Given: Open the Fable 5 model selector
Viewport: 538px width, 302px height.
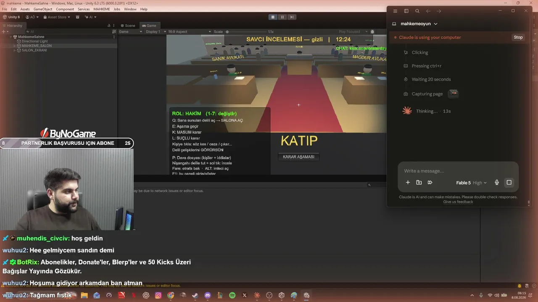Looking at the screenshot, I should (471, 183).
